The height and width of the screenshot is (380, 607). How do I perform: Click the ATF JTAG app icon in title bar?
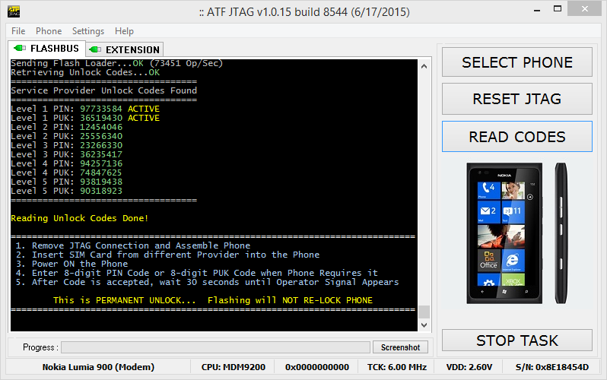(14, 11)
